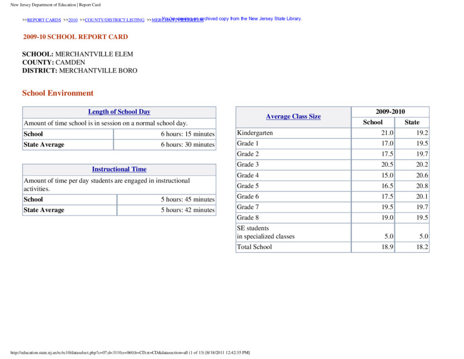Select the Kindergarten row label
Image resolution: width=464 pixels, height=359 pixels.
255,133
